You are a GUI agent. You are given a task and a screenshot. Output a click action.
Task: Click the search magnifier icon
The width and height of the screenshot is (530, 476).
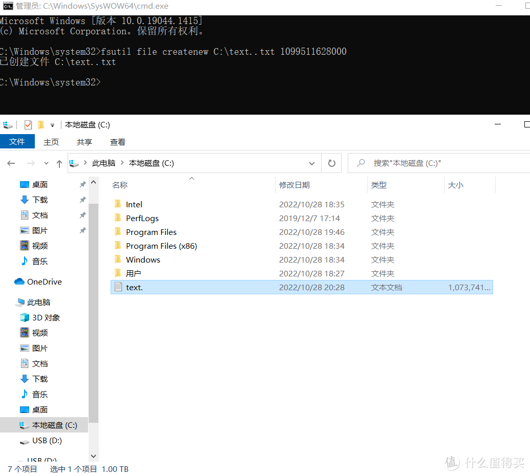361,163
